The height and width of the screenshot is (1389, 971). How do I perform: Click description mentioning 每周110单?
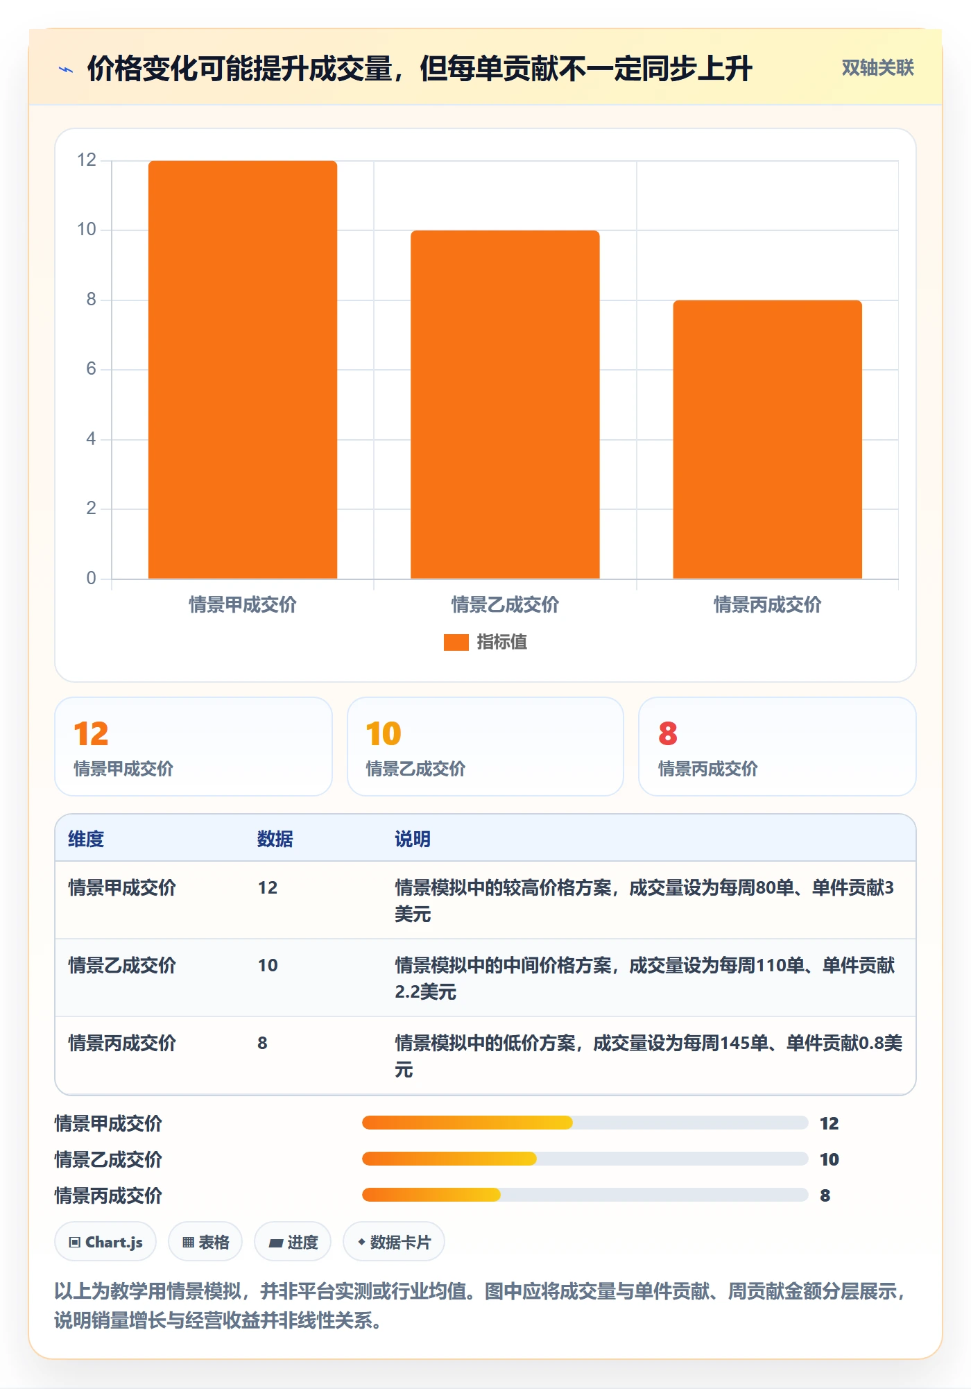point(644,978)
